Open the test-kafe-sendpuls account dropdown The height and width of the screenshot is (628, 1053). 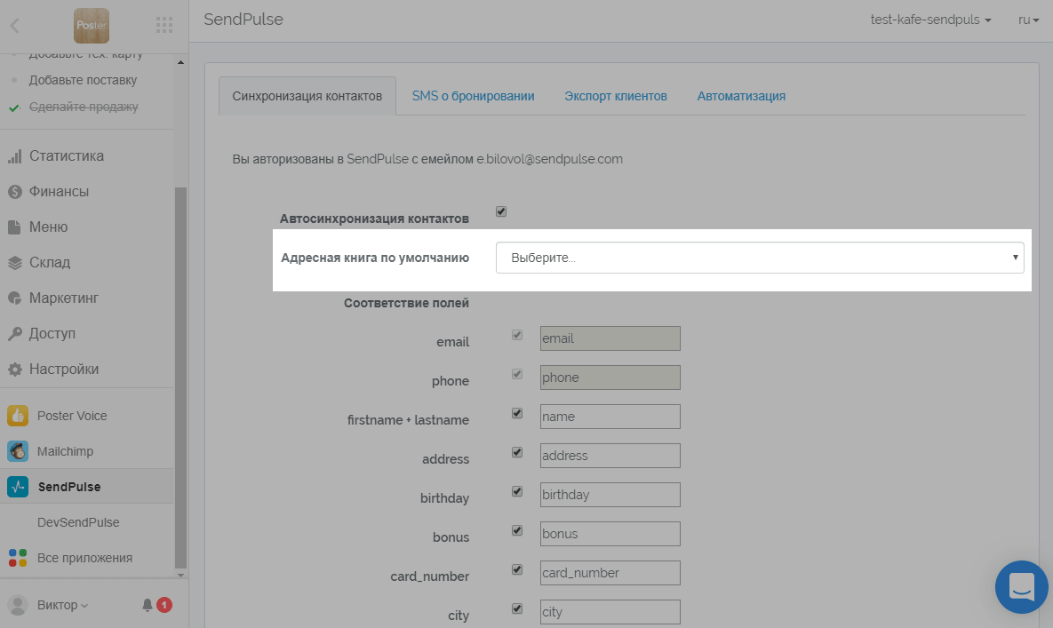930,20
